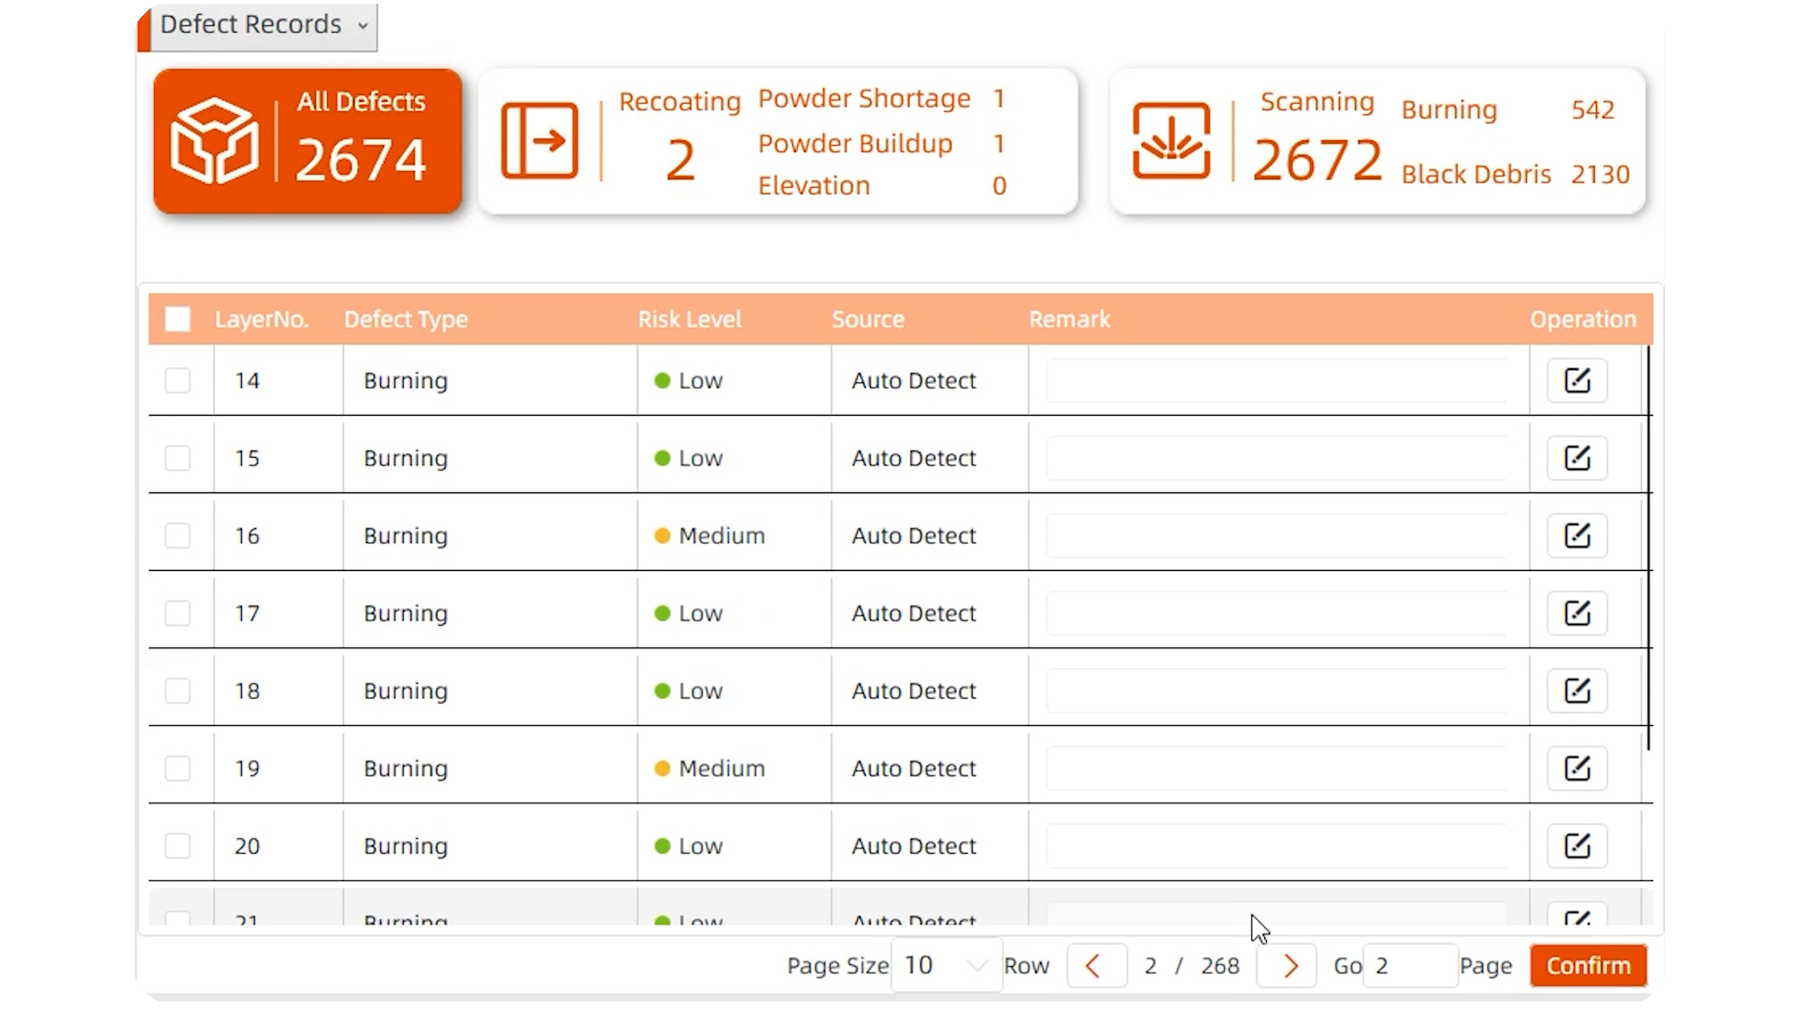This screenshot has width=1794, height=1009.
Task: Select the layer 17 row checkbox
Action: tap(178, 613)
